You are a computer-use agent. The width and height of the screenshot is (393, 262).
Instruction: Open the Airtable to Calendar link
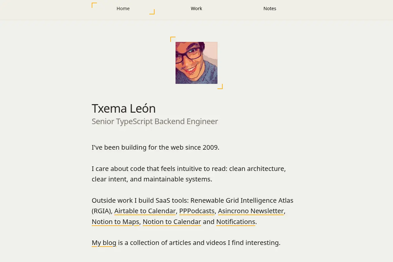click(x=145, y=211)
